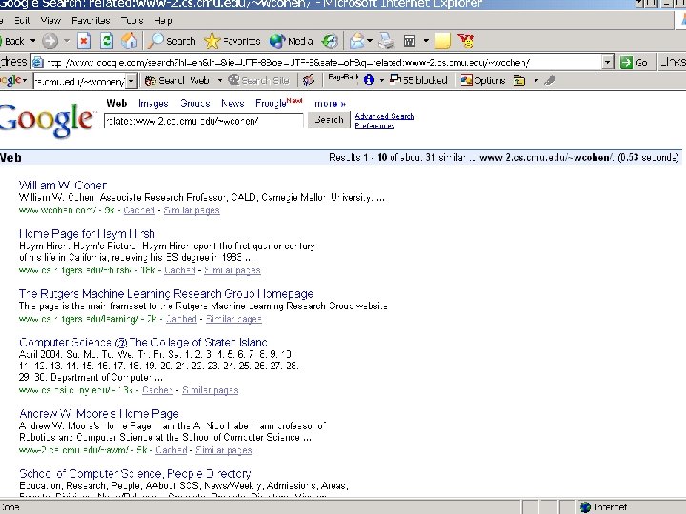Open Cached link for Staten Island result

[158, 390]
